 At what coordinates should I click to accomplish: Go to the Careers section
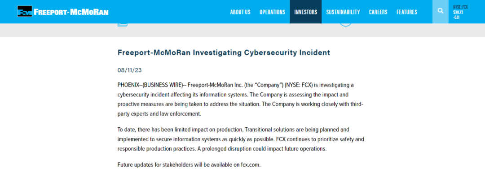coord(378,12)
